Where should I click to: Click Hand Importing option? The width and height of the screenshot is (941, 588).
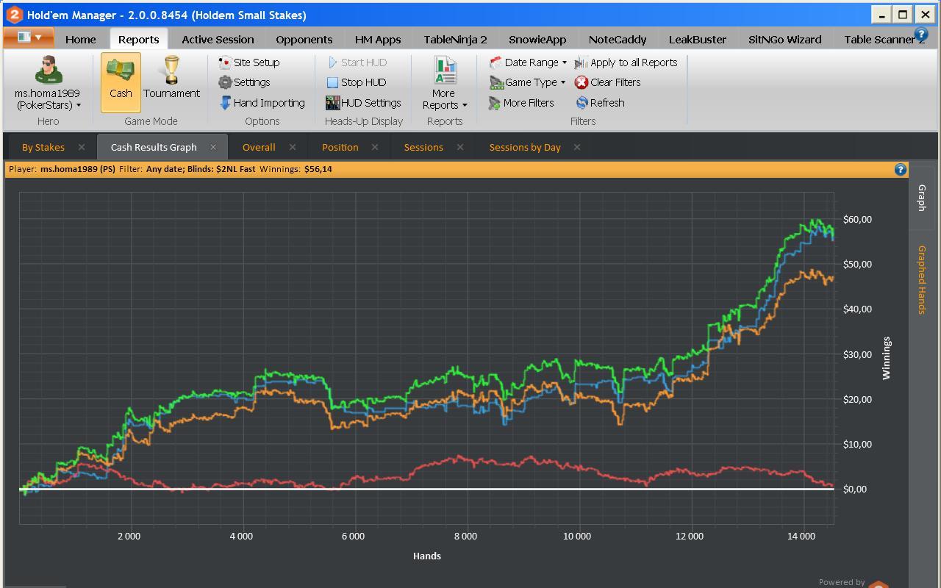coord(262,103)
